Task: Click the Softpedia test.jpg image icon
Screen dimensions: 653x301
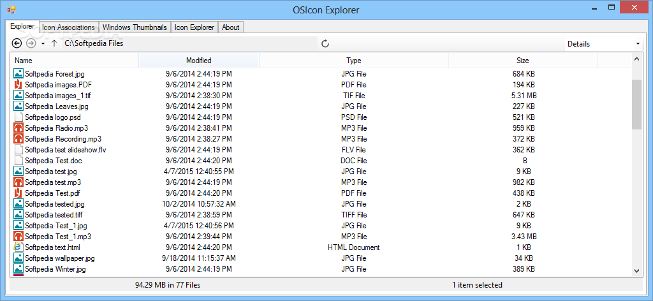Action: click(x=18, y=171)
